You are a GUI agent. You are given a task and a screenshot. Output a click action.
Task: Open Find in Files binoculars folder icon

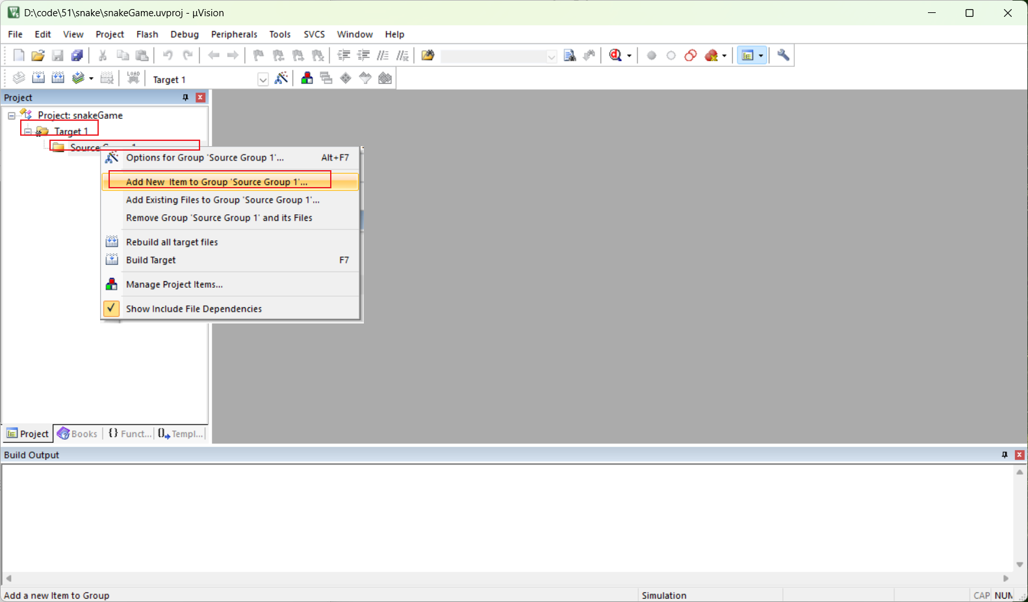click(428, 56)
